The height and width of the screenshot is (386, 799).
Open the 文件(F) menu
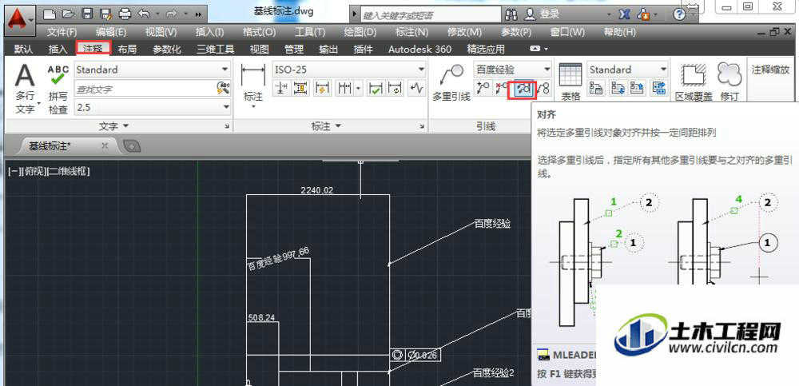(x=62, y=32)
